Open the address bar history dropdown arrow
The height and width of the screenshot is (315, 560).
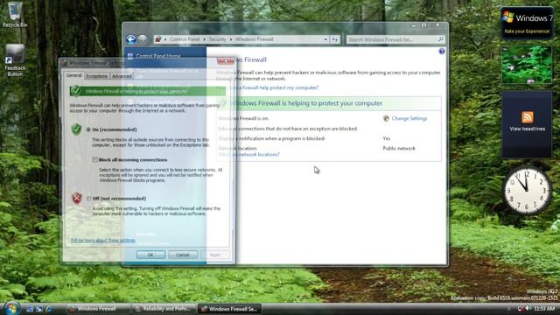(x=325, y=39)
